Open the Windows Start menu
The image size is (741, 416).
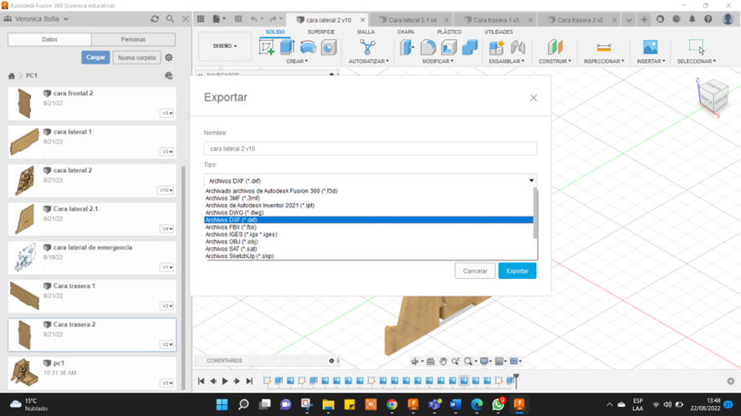(x=222, y=404)
